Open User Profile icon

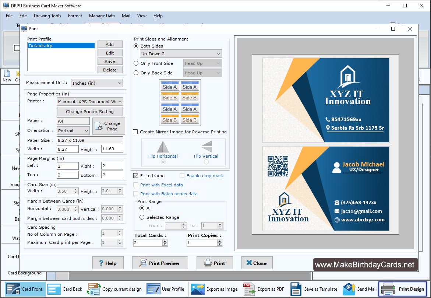pyautogui.click(x=153, y=289)
